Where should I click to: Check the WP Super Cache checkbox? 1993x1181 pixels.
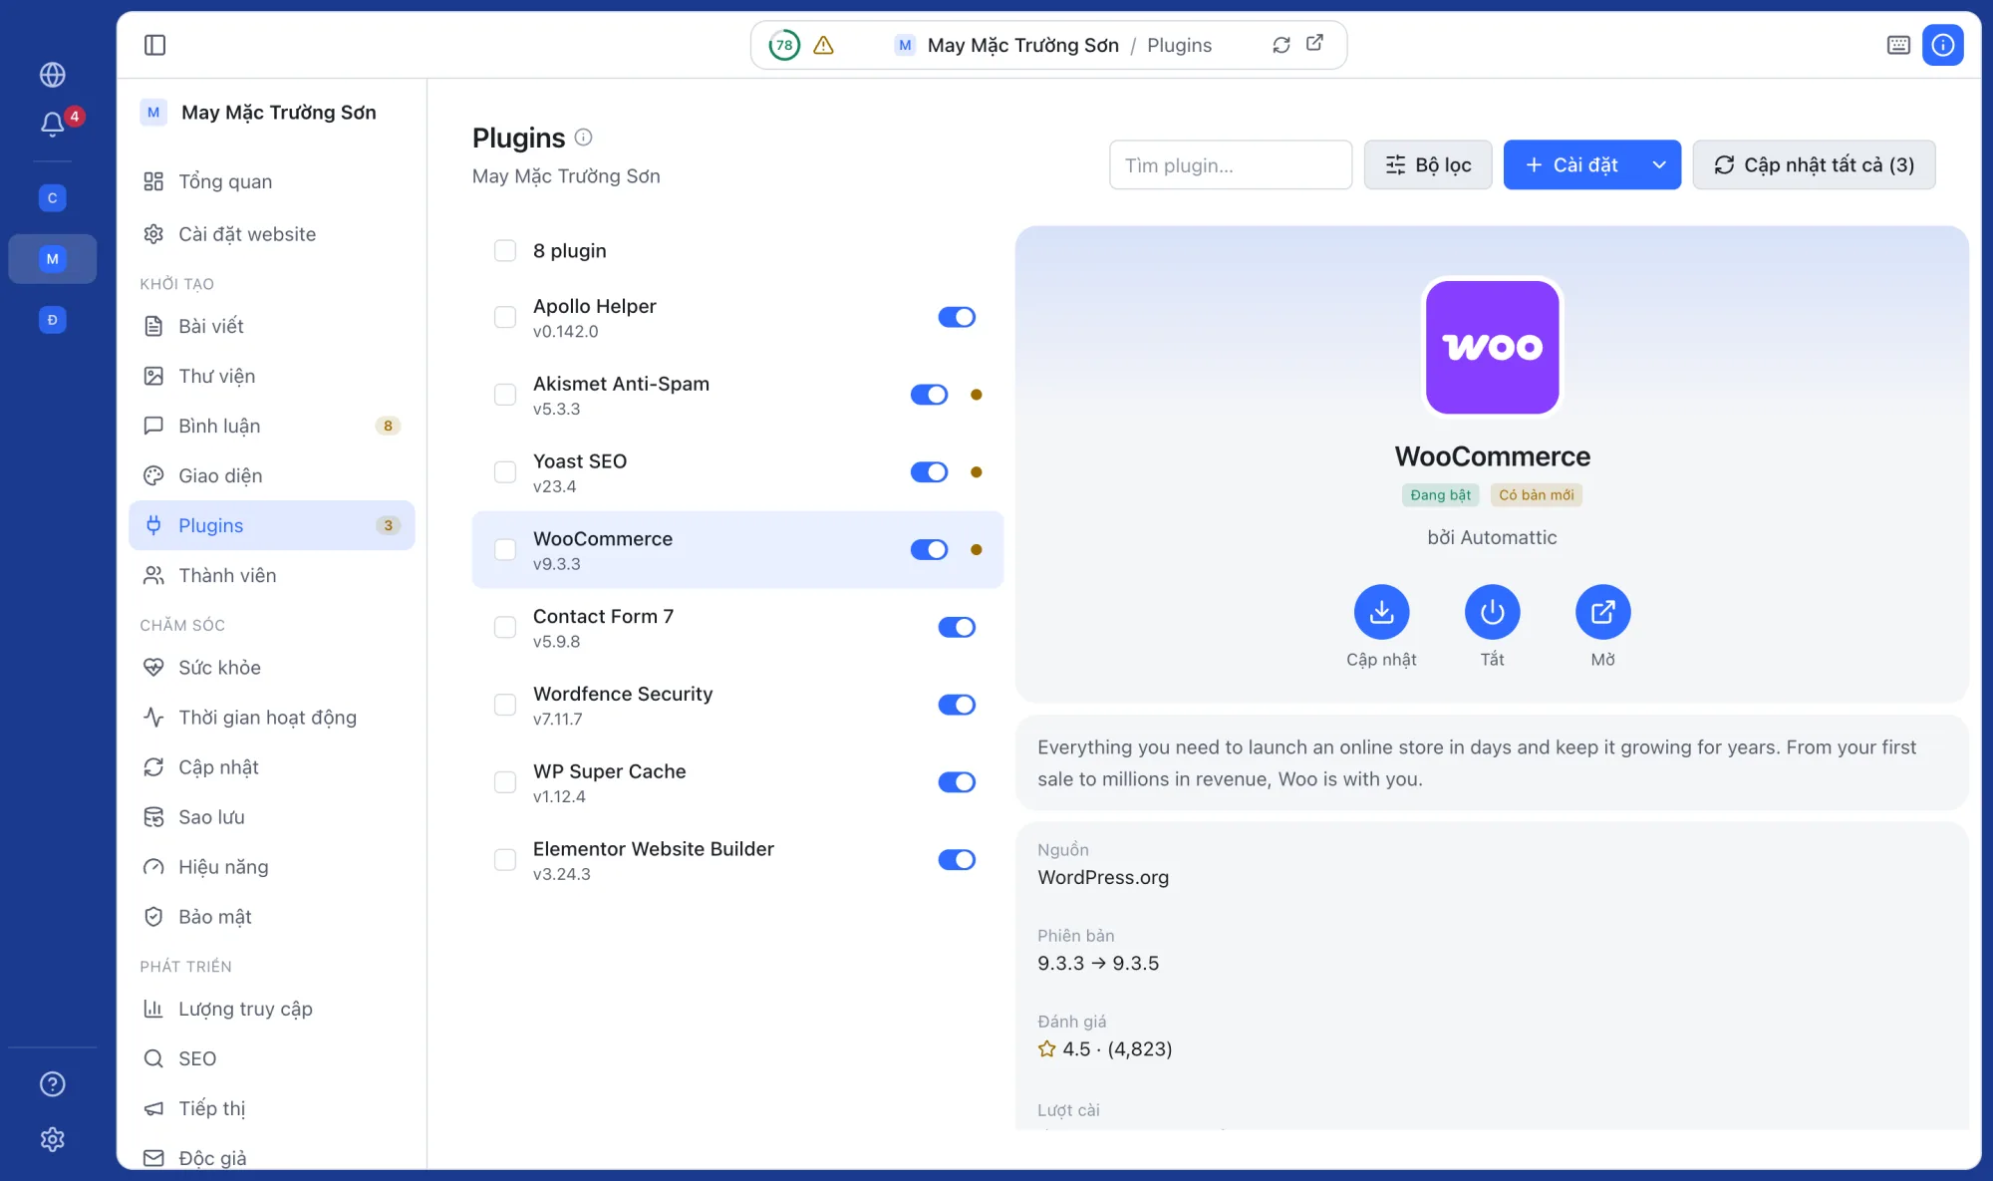(505, 782)
